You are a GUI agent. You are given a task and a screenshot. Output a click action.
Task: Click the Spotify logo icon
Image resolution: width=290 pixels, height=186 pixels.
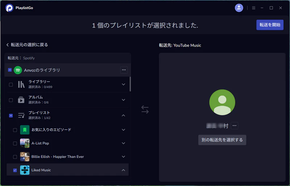[x=18, y=70]
